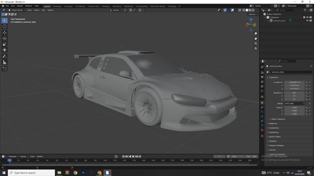Toggle X-Ray display mode
314x176 pixels.
pos(240,10)
